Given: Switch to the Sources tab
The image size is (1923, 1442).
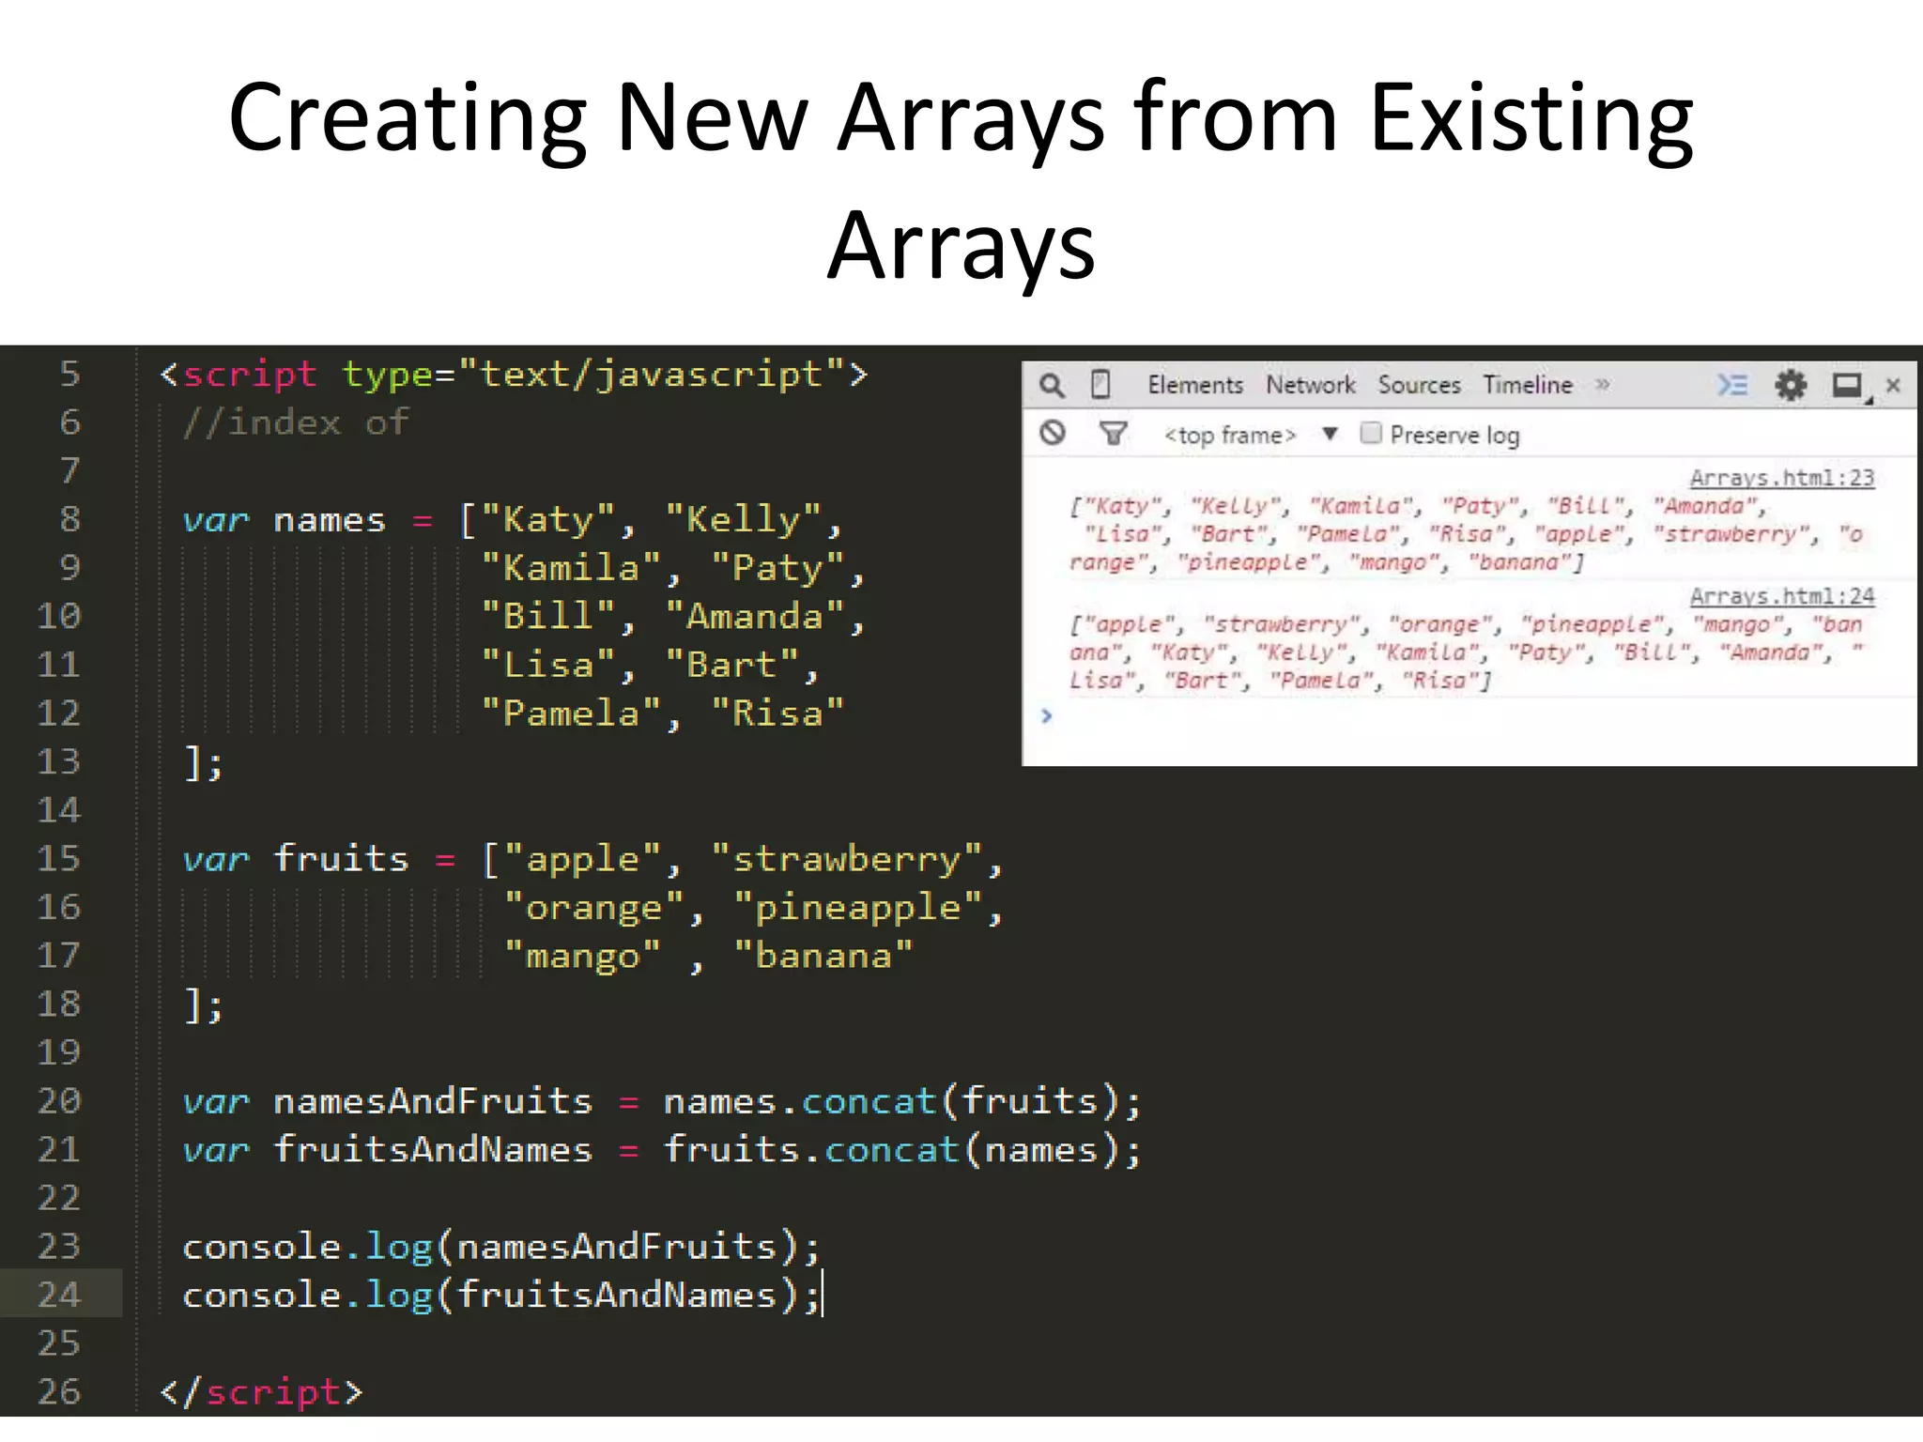Looking at the screenshot, I should point(1419,385).
